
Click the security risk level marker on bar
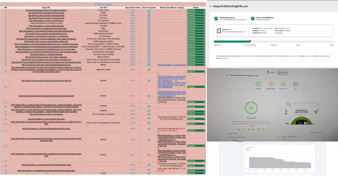pos(250,41)
